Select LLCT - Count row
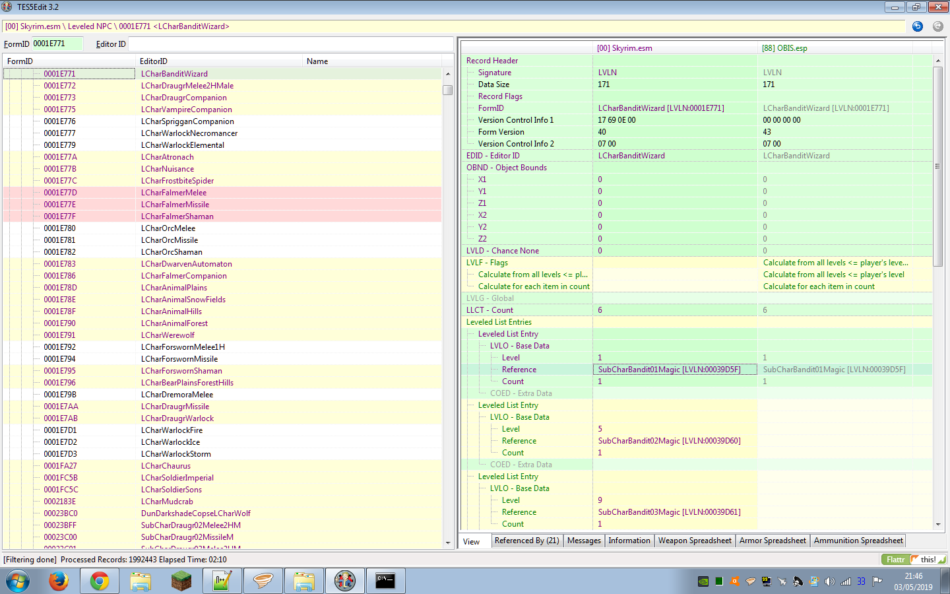 [697, 310]
